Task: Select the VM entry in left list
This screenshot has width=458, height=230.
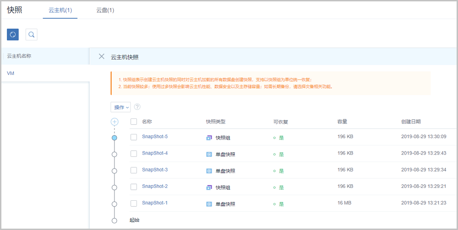Action: click(11, 73)
